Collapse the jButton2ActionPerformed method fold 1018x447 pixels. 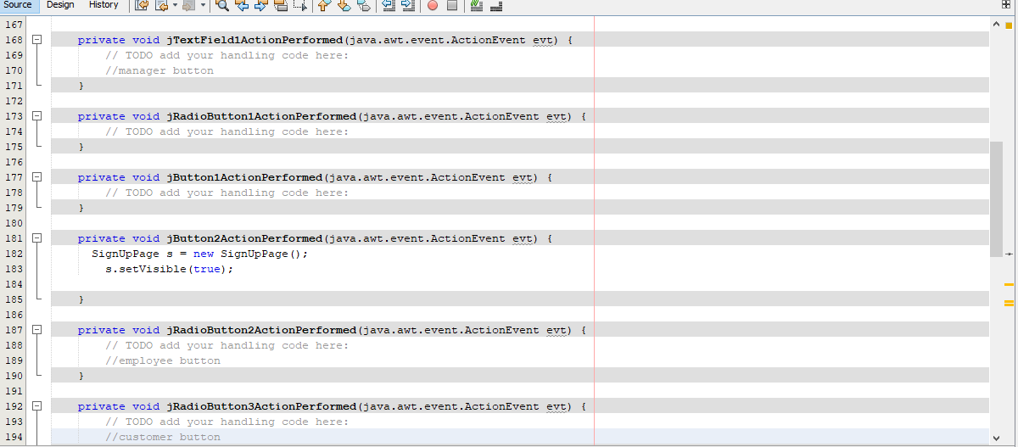(x=36, y=238)
